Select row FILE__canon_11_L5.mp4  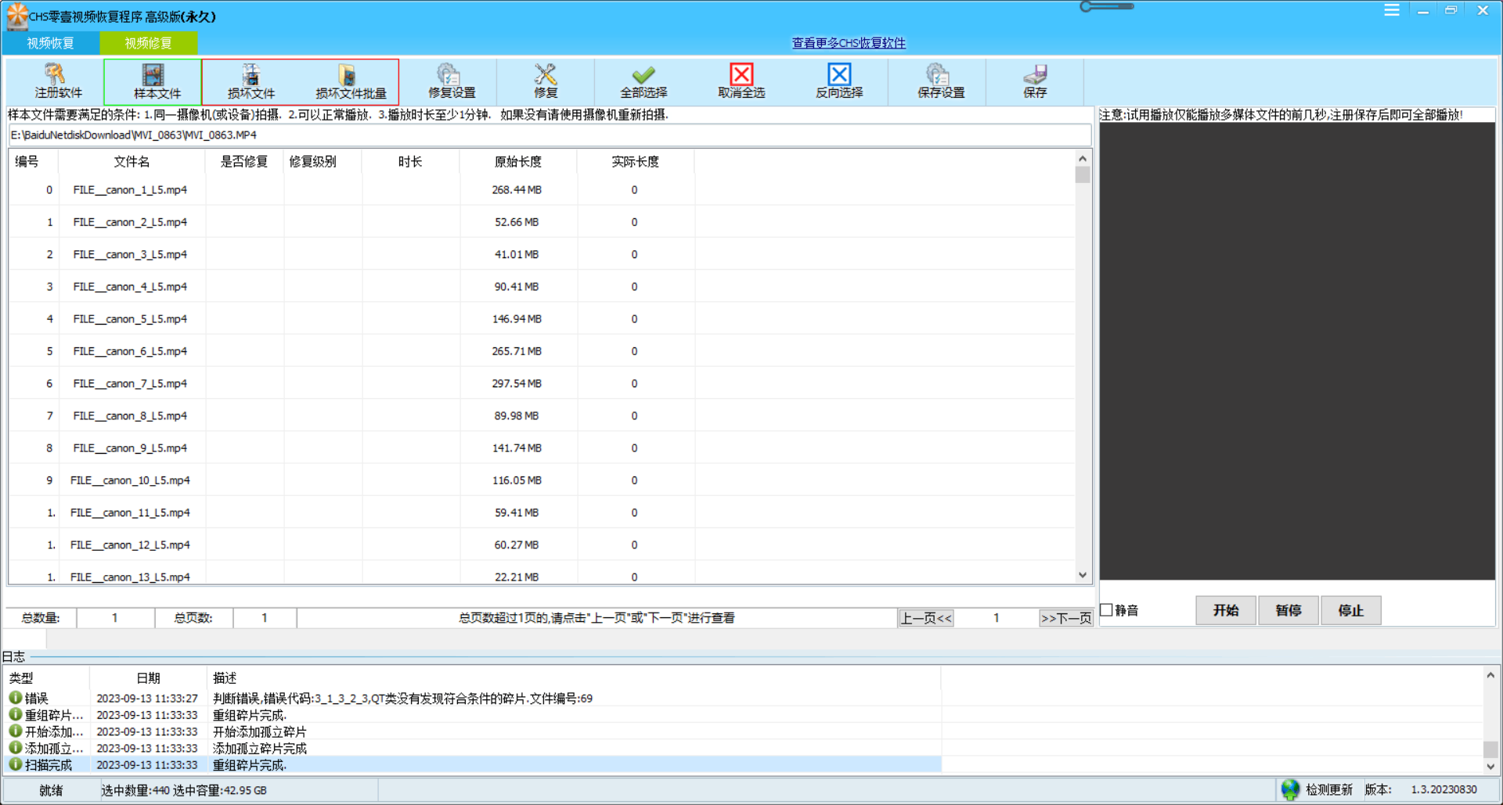[542, 513]
